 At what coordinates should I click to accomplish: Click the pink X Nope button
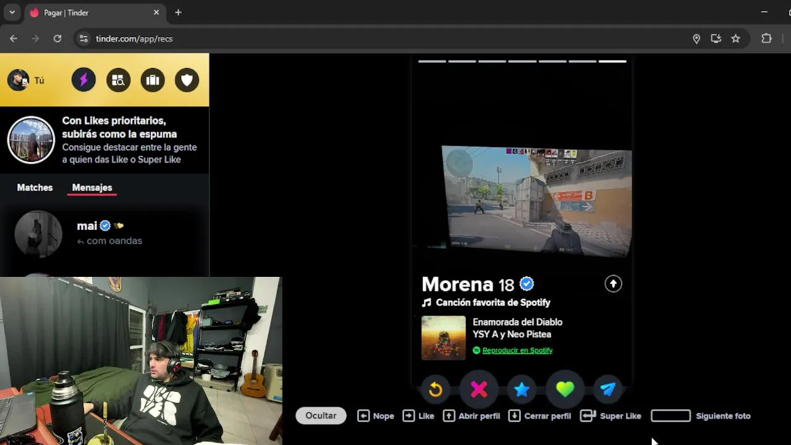[479, 389]
